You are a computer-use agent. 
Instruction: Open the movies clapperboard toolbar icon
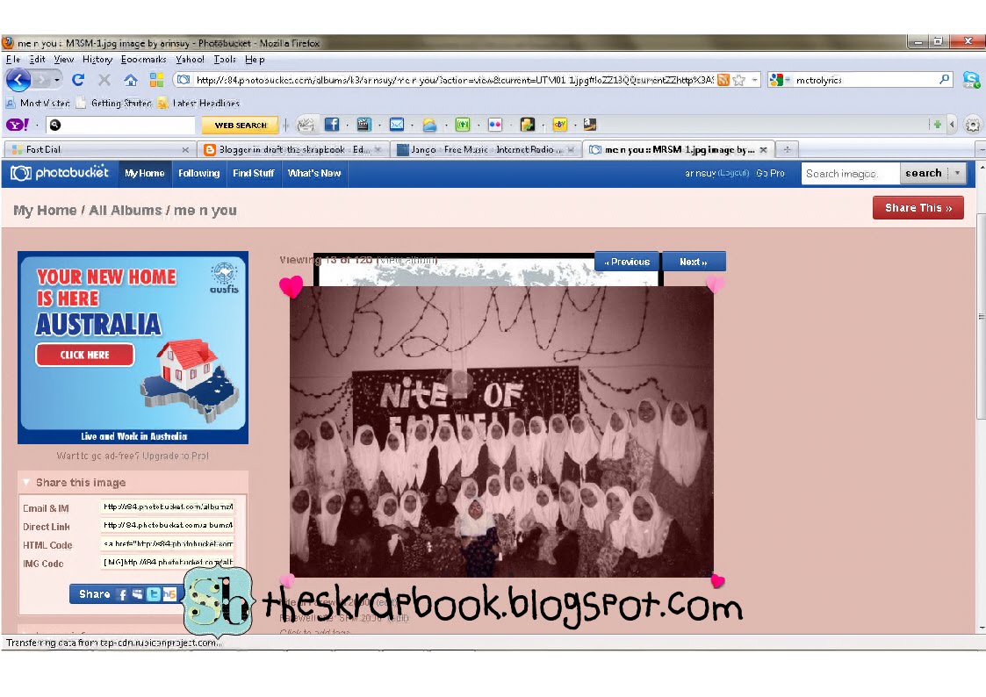(x=363, y=125)
